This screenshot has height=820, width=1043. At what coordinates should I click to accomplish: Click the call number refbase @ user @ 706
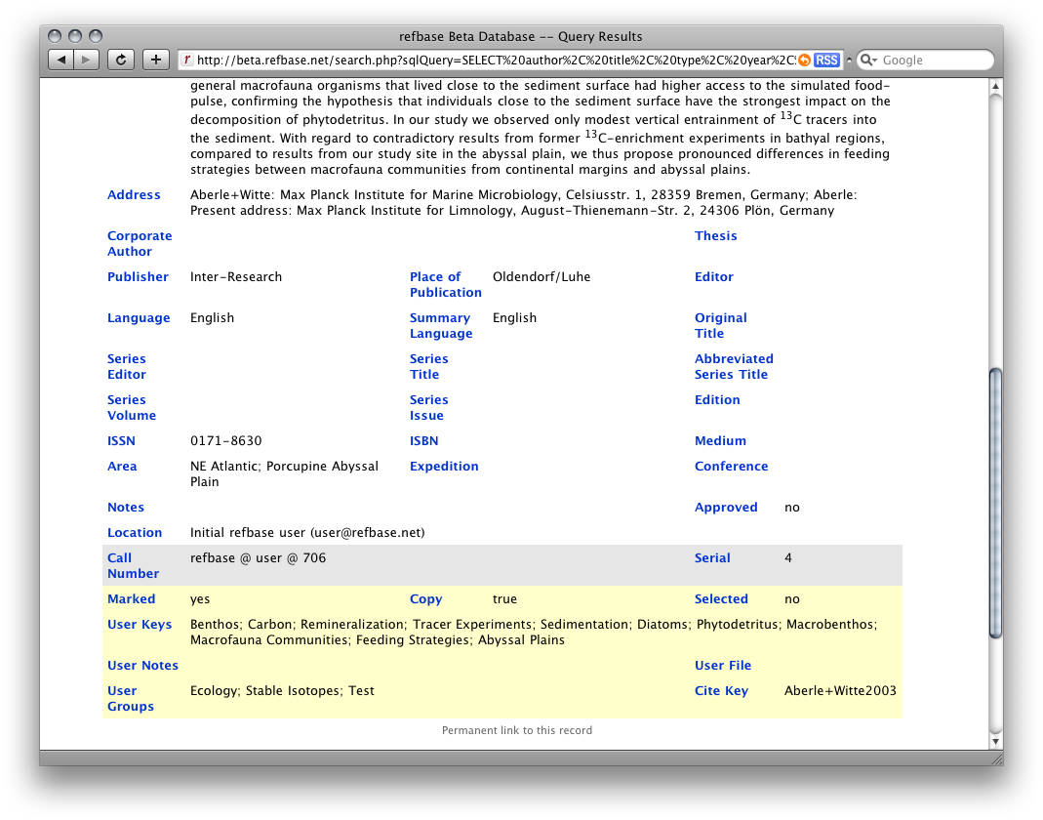[x=259, y=558]
